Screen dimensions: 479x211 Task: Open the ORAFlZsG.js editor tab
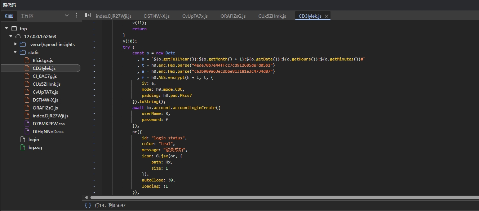click(x=233, y=16)
